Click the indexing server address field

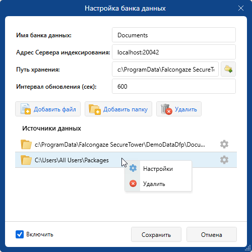pos(174,52)
